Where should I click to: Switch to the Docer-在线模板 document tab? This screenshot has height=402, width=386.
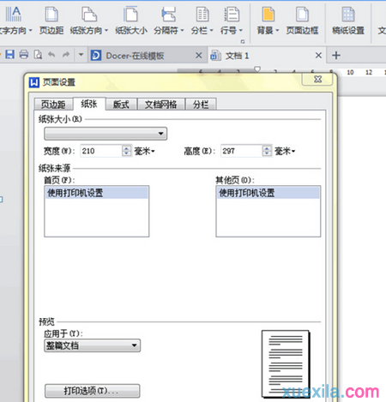coord(135,56)
